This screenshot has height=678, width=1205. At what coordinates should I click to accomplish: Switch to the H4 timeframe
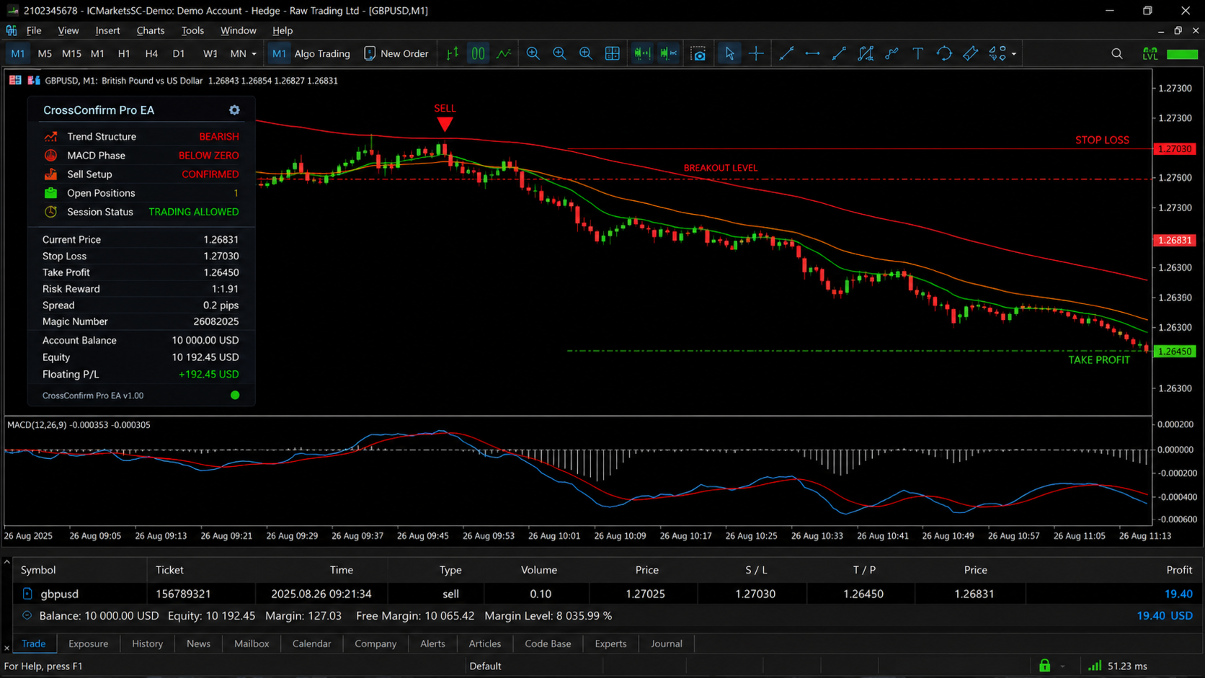(x=151, y=53)
